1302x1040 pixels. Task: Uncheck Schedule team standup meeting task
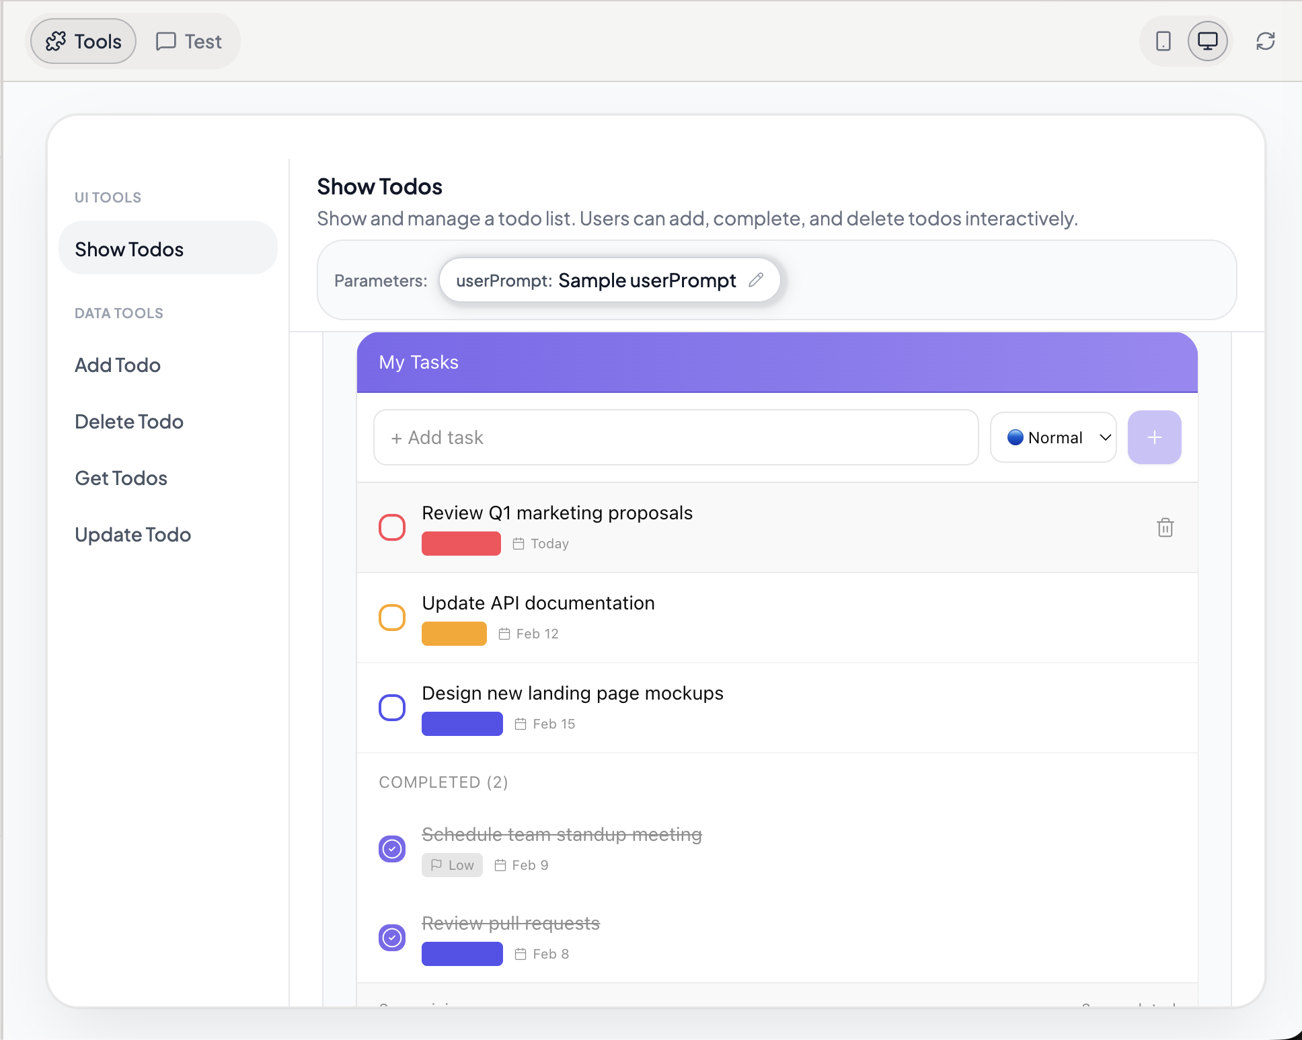pyautogui.click(x=392, y=849)
